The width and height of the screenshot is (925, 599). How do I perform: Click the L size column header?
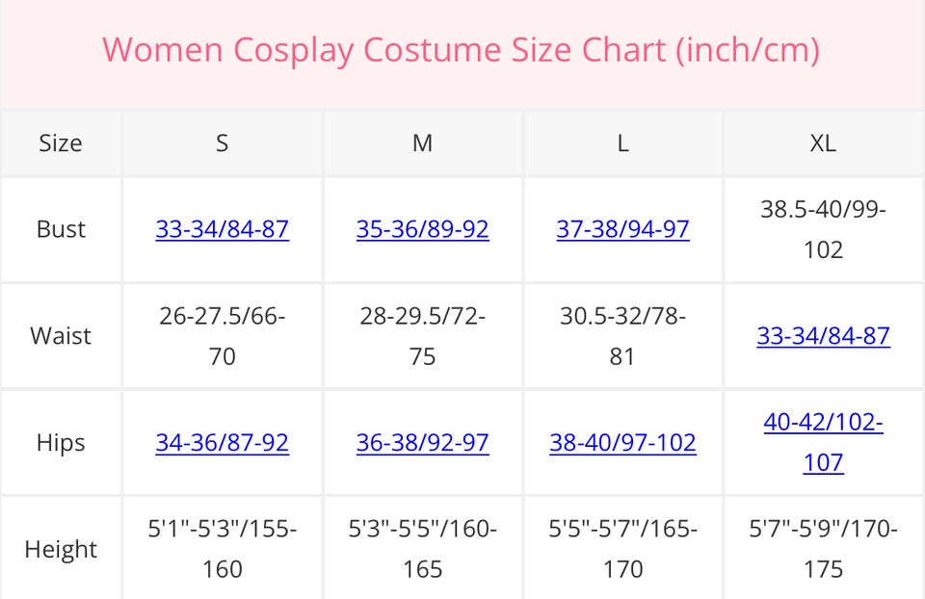point(622,143)
